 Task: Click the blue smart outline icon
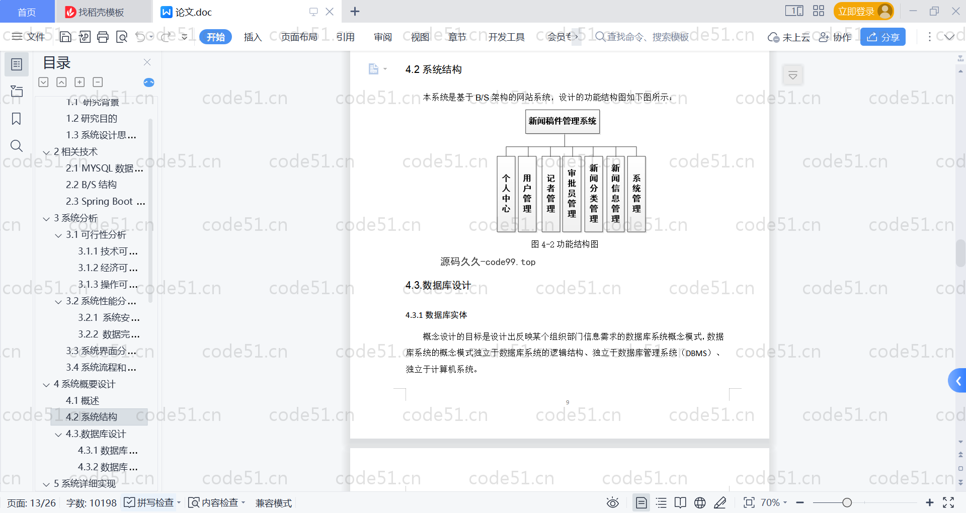tap(149, 82)
